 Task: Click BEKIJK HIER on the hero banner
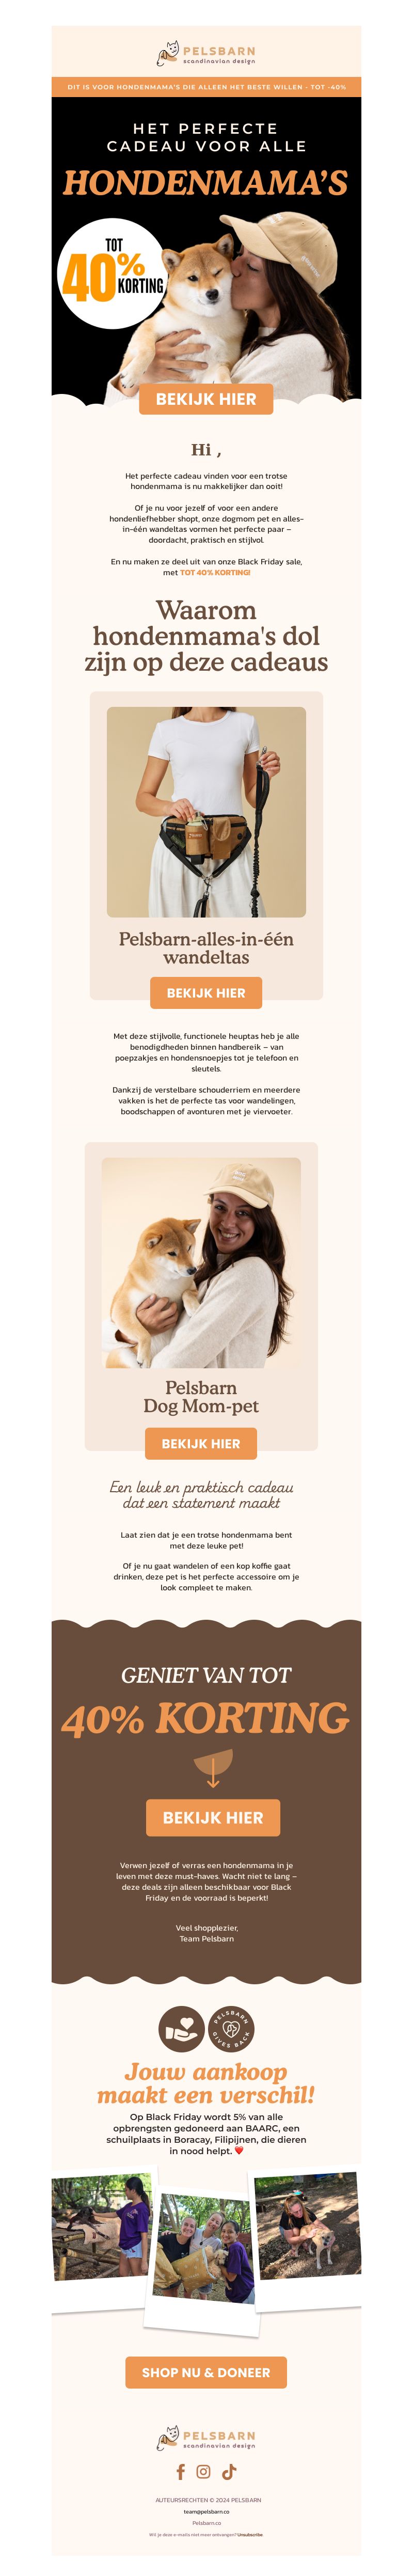(206, 399)
